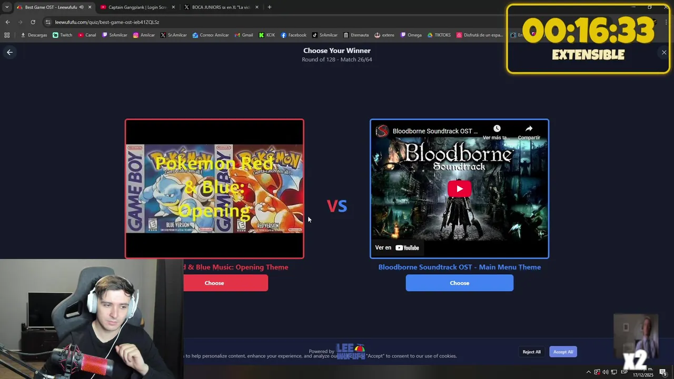Open the Sr.Amilcar X bookmark
674x379 pixels.
(174, 35)
